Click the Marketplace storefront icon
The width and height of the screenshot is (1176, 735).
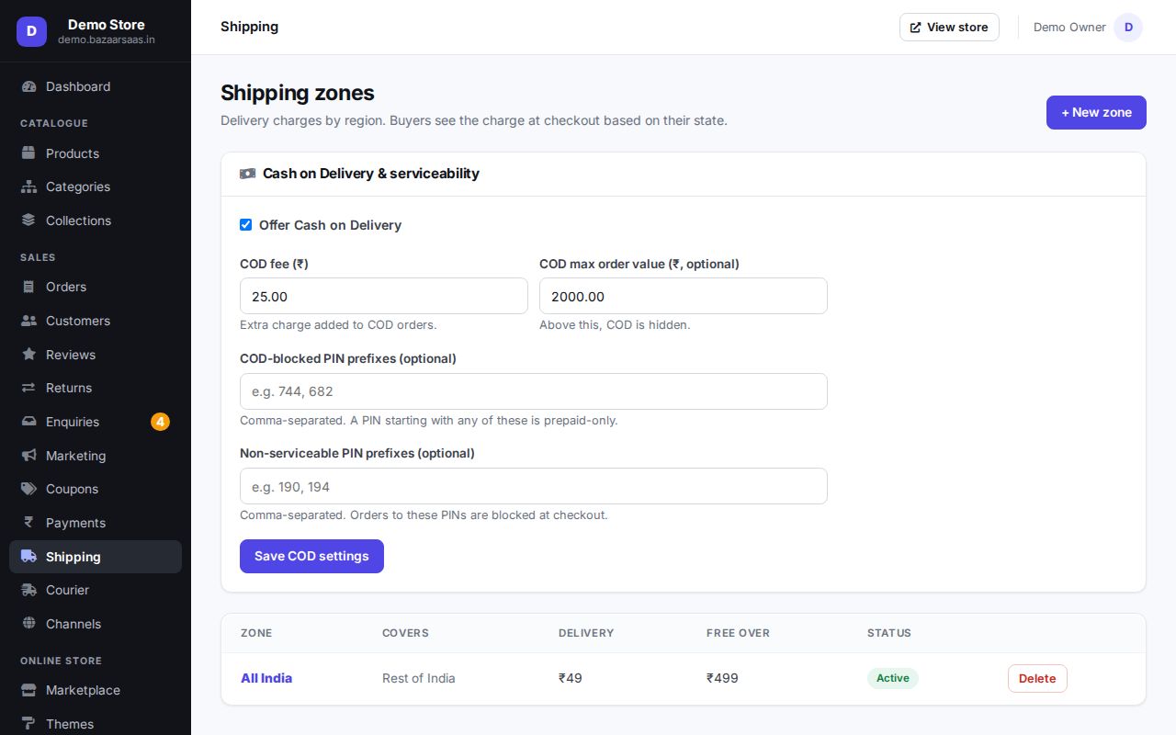28,690
